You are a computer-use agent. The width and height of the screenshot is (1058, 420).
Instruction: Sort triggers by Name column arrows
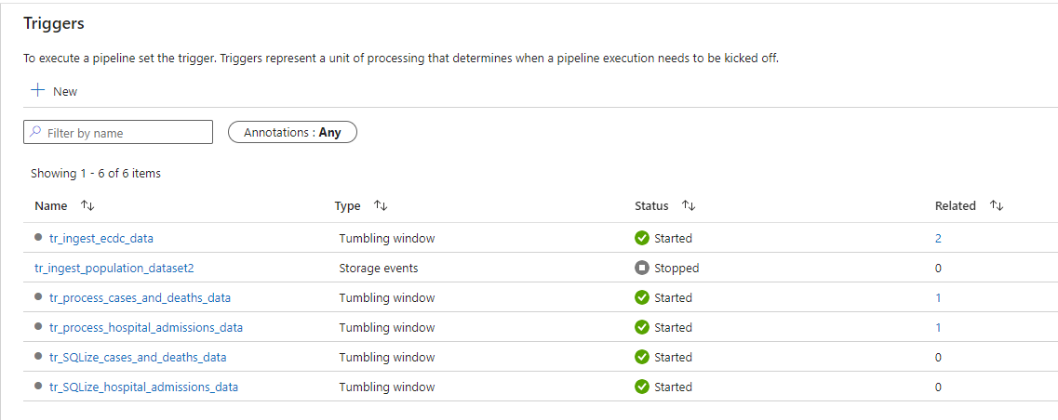click(x=87, y=205)
